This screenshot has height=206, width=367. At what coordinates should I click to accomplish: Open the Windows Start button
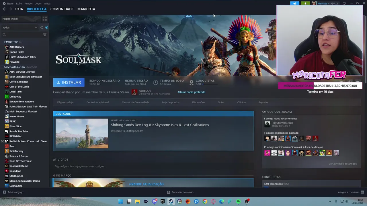(121, 202)
